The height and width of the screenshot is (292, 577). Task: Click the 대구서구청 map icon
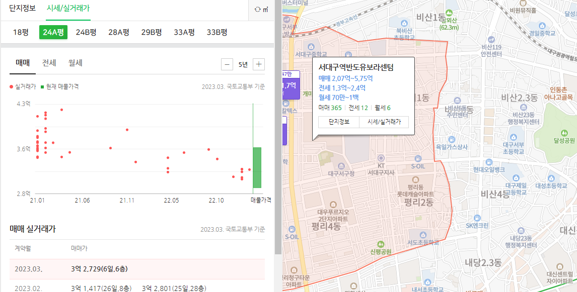[341, 166]
